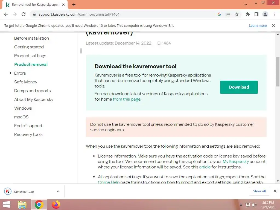Launch Firefox from taskbar
Image resolution: width=280 pixels, height=210 pixels.
[56, 205]
